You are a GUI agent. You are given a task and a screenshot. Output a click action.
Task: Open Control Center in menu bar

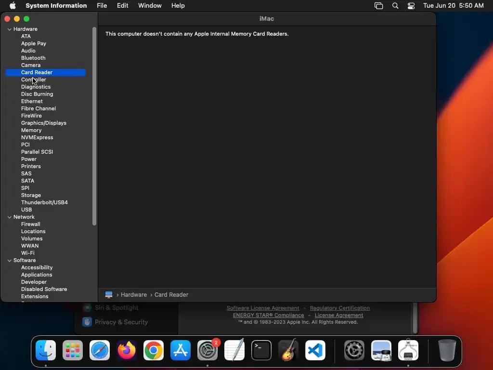[411, 6]
